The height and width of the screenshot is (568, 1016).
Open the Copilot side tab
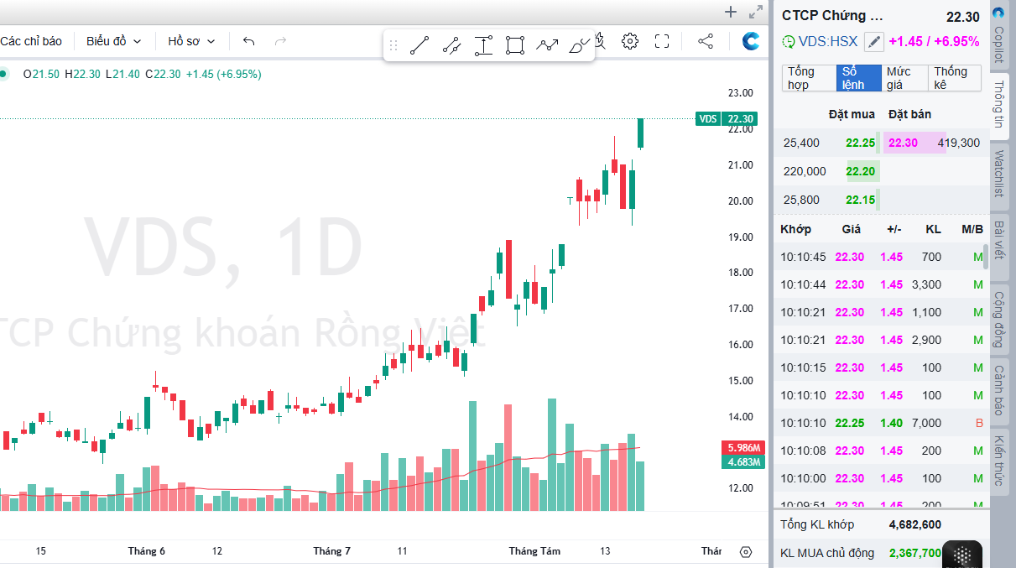pyautogui.click(x=998, y=37)
